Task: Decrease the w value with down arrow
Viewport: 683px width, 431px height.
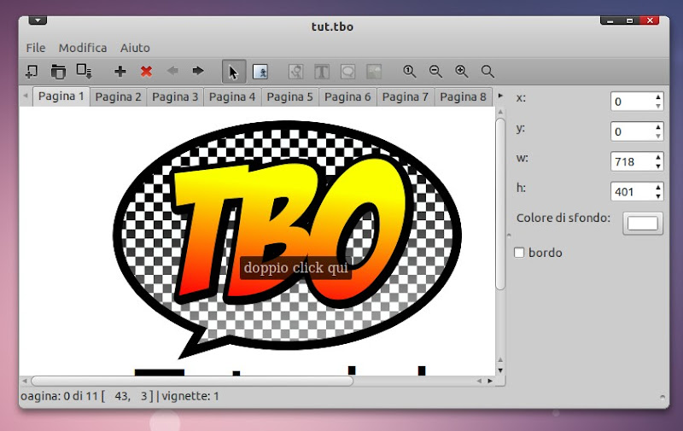Action: click(x=658, y=166)
